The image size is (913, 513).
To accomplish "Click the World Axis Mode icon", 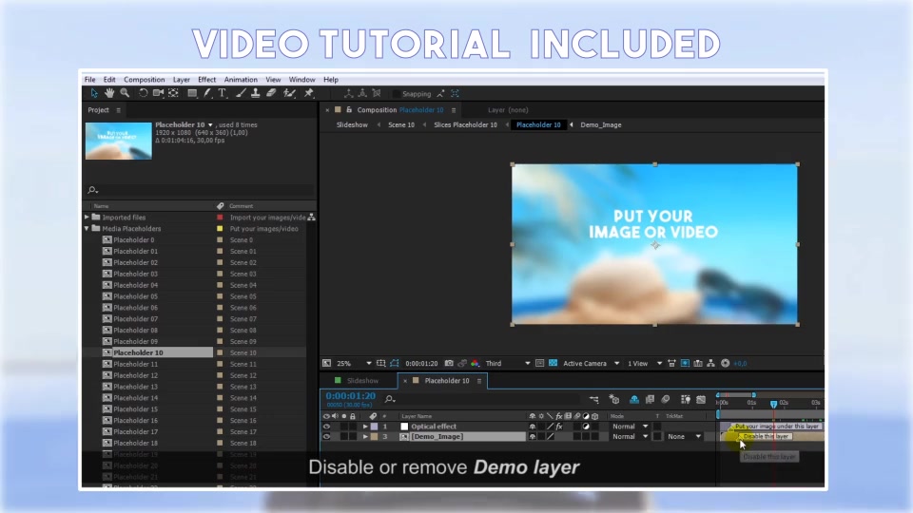I will point(362,93).
